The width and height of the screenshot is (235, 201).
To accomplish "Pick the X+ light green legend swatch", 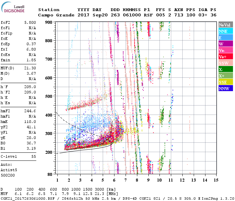I will click(225, 76).
